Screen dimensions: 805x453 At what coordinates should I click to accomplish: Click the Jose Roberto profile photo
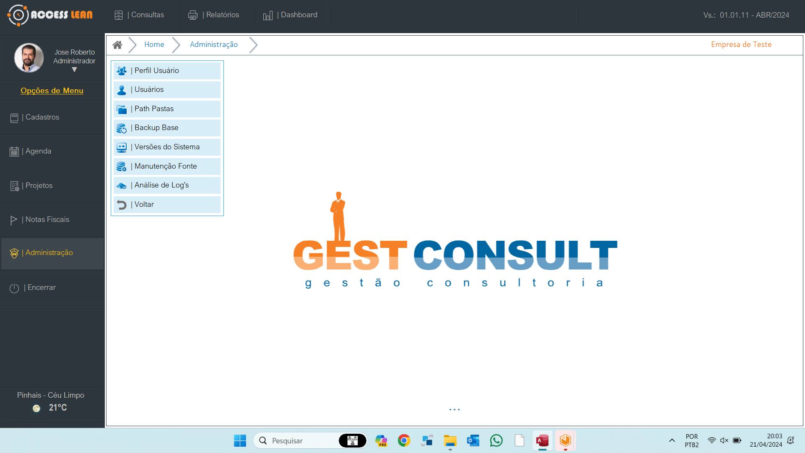[x=29, y=57]
